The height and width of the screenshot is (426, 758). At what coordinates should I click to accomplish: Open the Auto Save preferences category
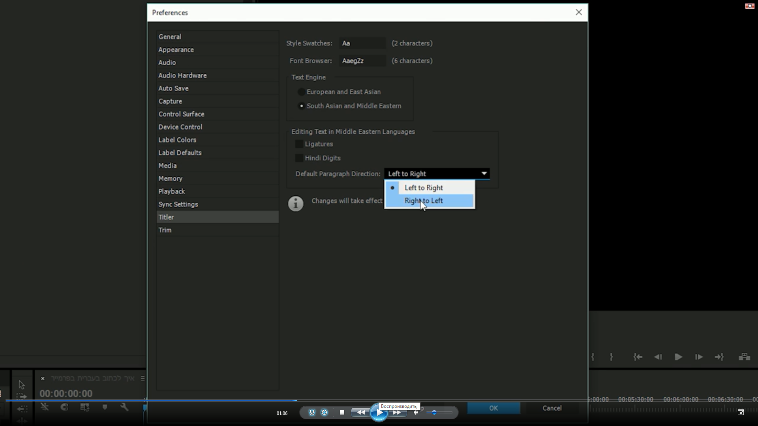(x=173, y=88)
